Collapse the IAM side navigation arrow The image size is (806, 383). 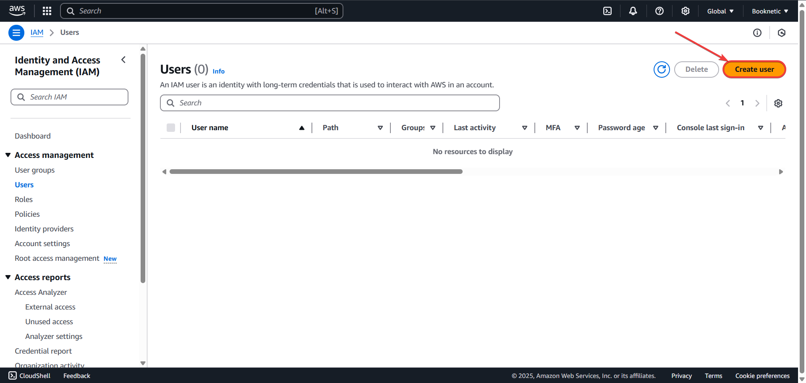click(123, 60)
